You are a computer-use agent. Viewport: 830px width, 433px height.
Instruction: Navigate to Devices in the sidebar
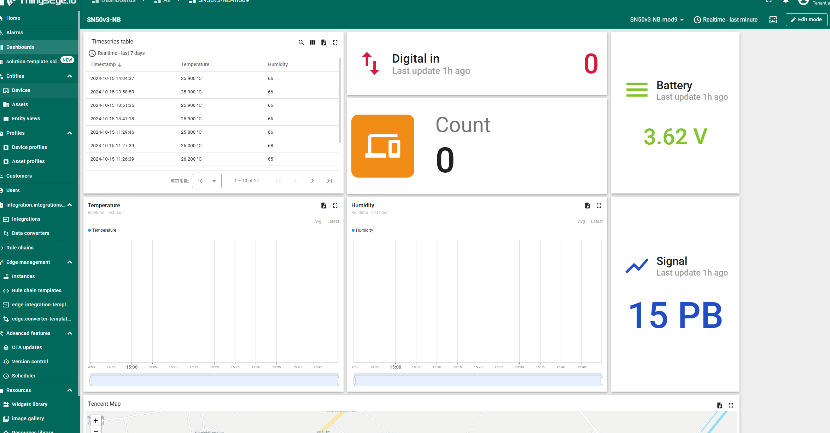click(x=21, y=90)
